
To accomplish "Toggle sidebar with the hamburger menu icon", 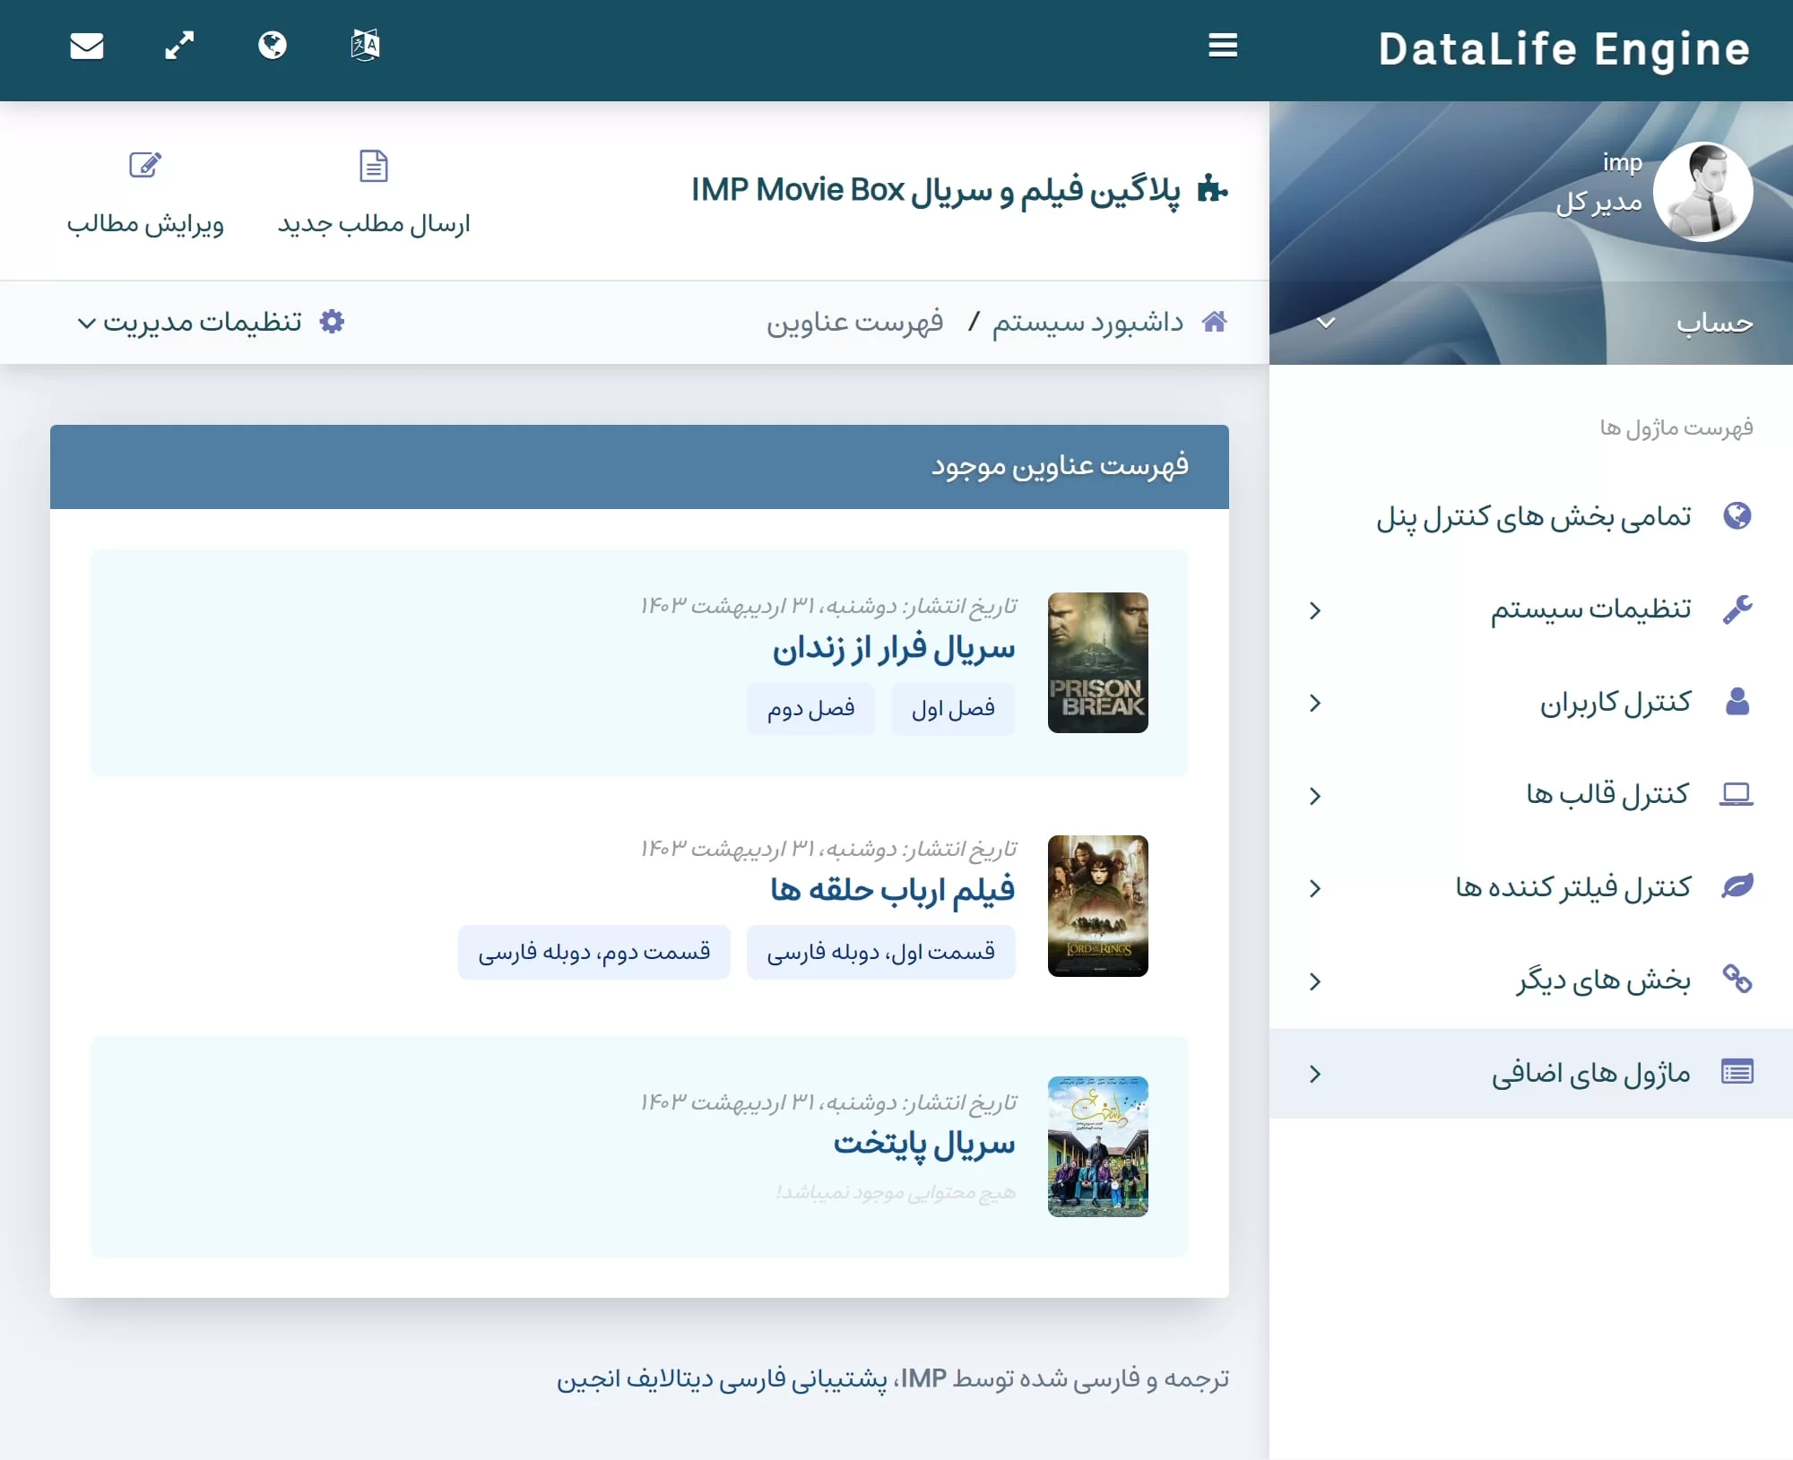I will [x=1223, y=46].
